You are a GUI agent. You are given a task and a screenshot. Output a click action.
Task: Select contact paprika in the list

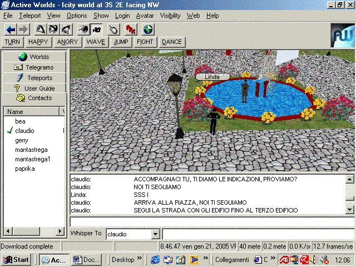[x=25, y=169]
